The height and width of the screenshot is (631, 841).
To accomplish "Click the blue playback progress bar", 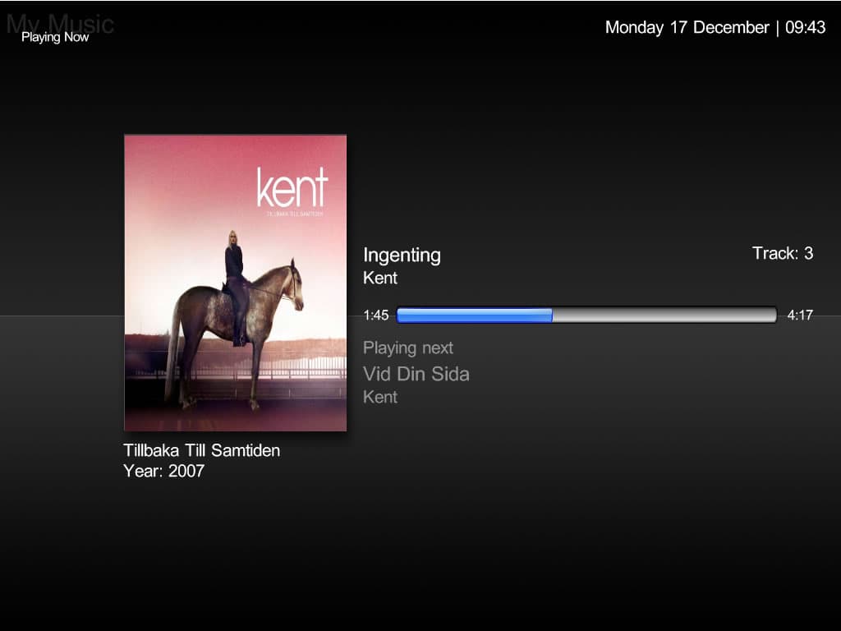I will (x=475, y=315).
